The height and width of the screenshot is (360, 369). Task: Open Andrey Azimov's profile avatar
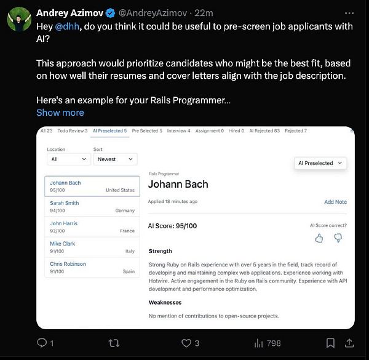point(18,20)
